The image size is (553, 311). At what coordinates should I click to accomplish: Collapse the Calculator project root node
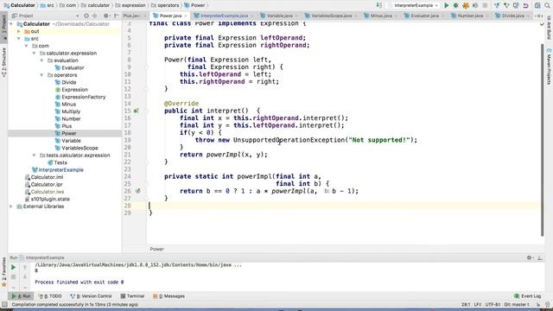tap(11, 24)
